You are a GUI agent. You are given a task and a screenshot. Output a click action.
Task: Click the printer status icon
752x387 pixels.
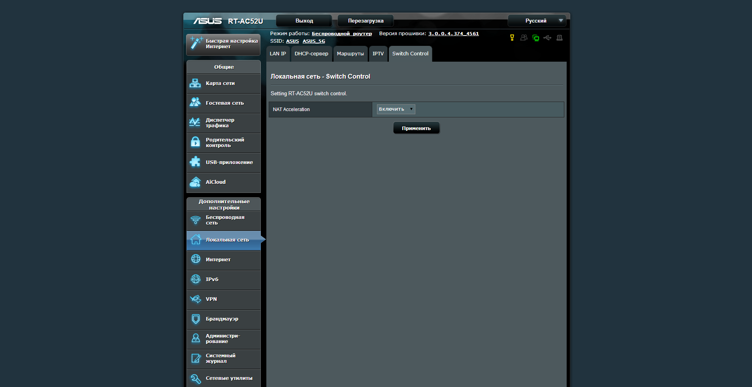pos(560,38)
